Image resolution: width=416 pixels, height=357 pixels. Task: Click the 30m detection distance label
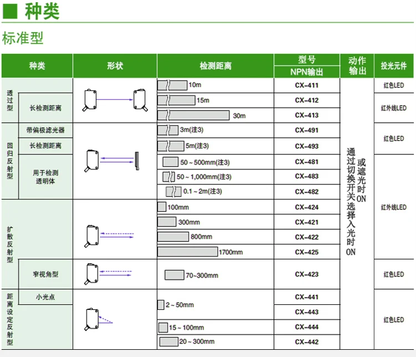pyautogui.click(x=239, y=116)
